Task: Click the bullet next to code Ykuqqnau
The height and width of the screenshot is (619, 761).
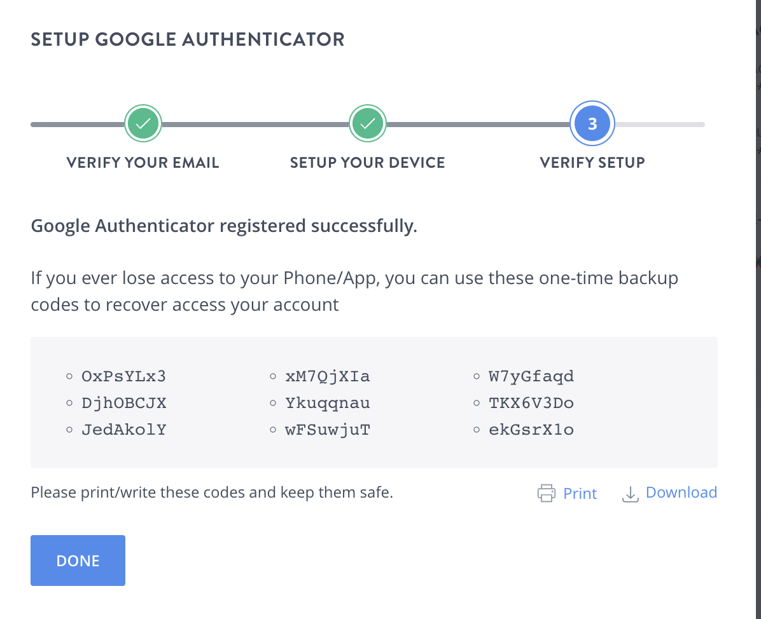Action: click(273, 403)
